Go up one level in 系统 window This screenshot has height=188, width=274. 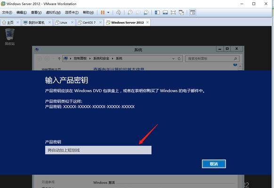59,59
